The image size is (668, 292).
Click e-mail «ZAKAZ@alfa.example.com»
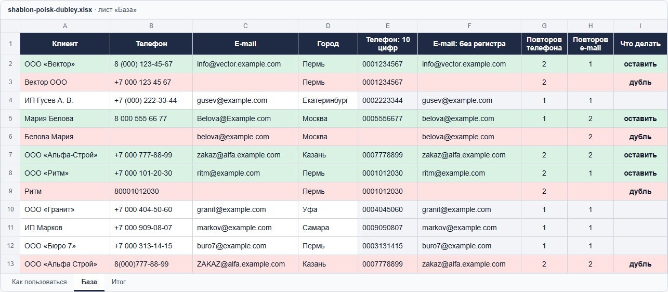245,264
